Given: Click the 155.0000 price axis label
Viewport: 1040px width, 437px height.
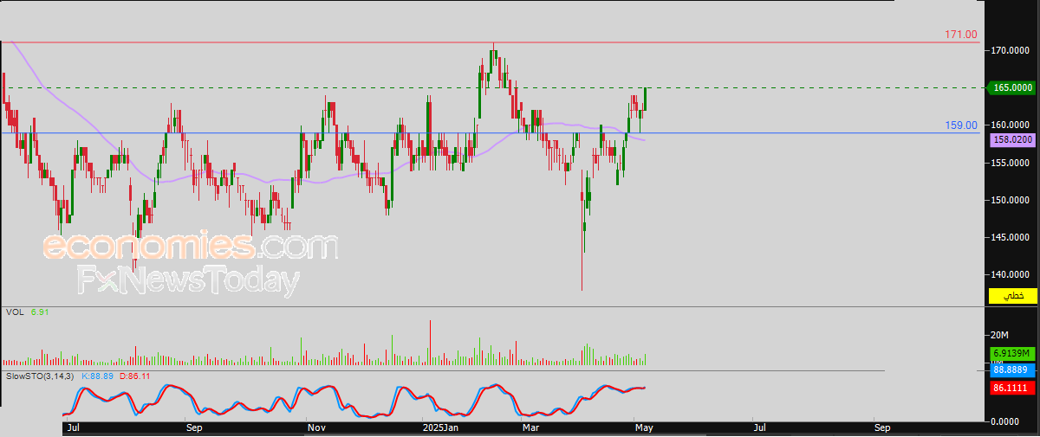Looking at the screenshot, I should [x=1011, y=163].
